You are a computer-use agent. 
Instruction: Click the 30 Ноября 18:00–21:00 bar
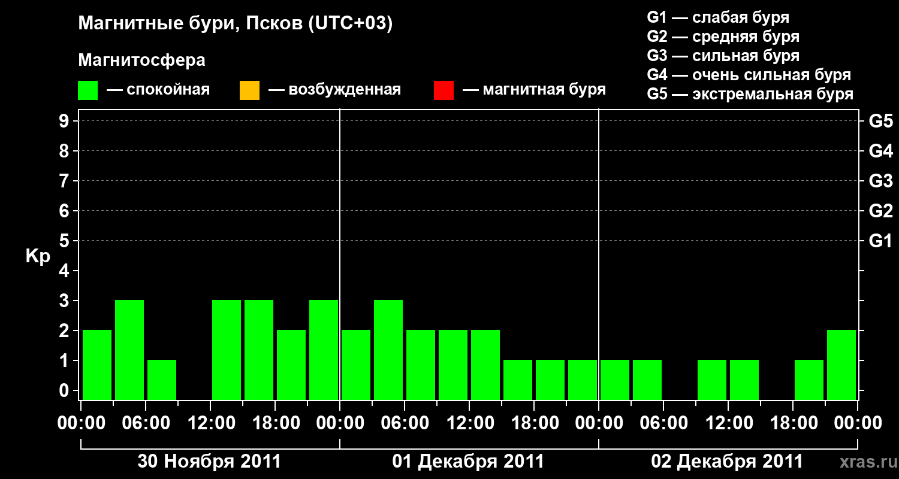pyautogui.click(x=291, y=365)
